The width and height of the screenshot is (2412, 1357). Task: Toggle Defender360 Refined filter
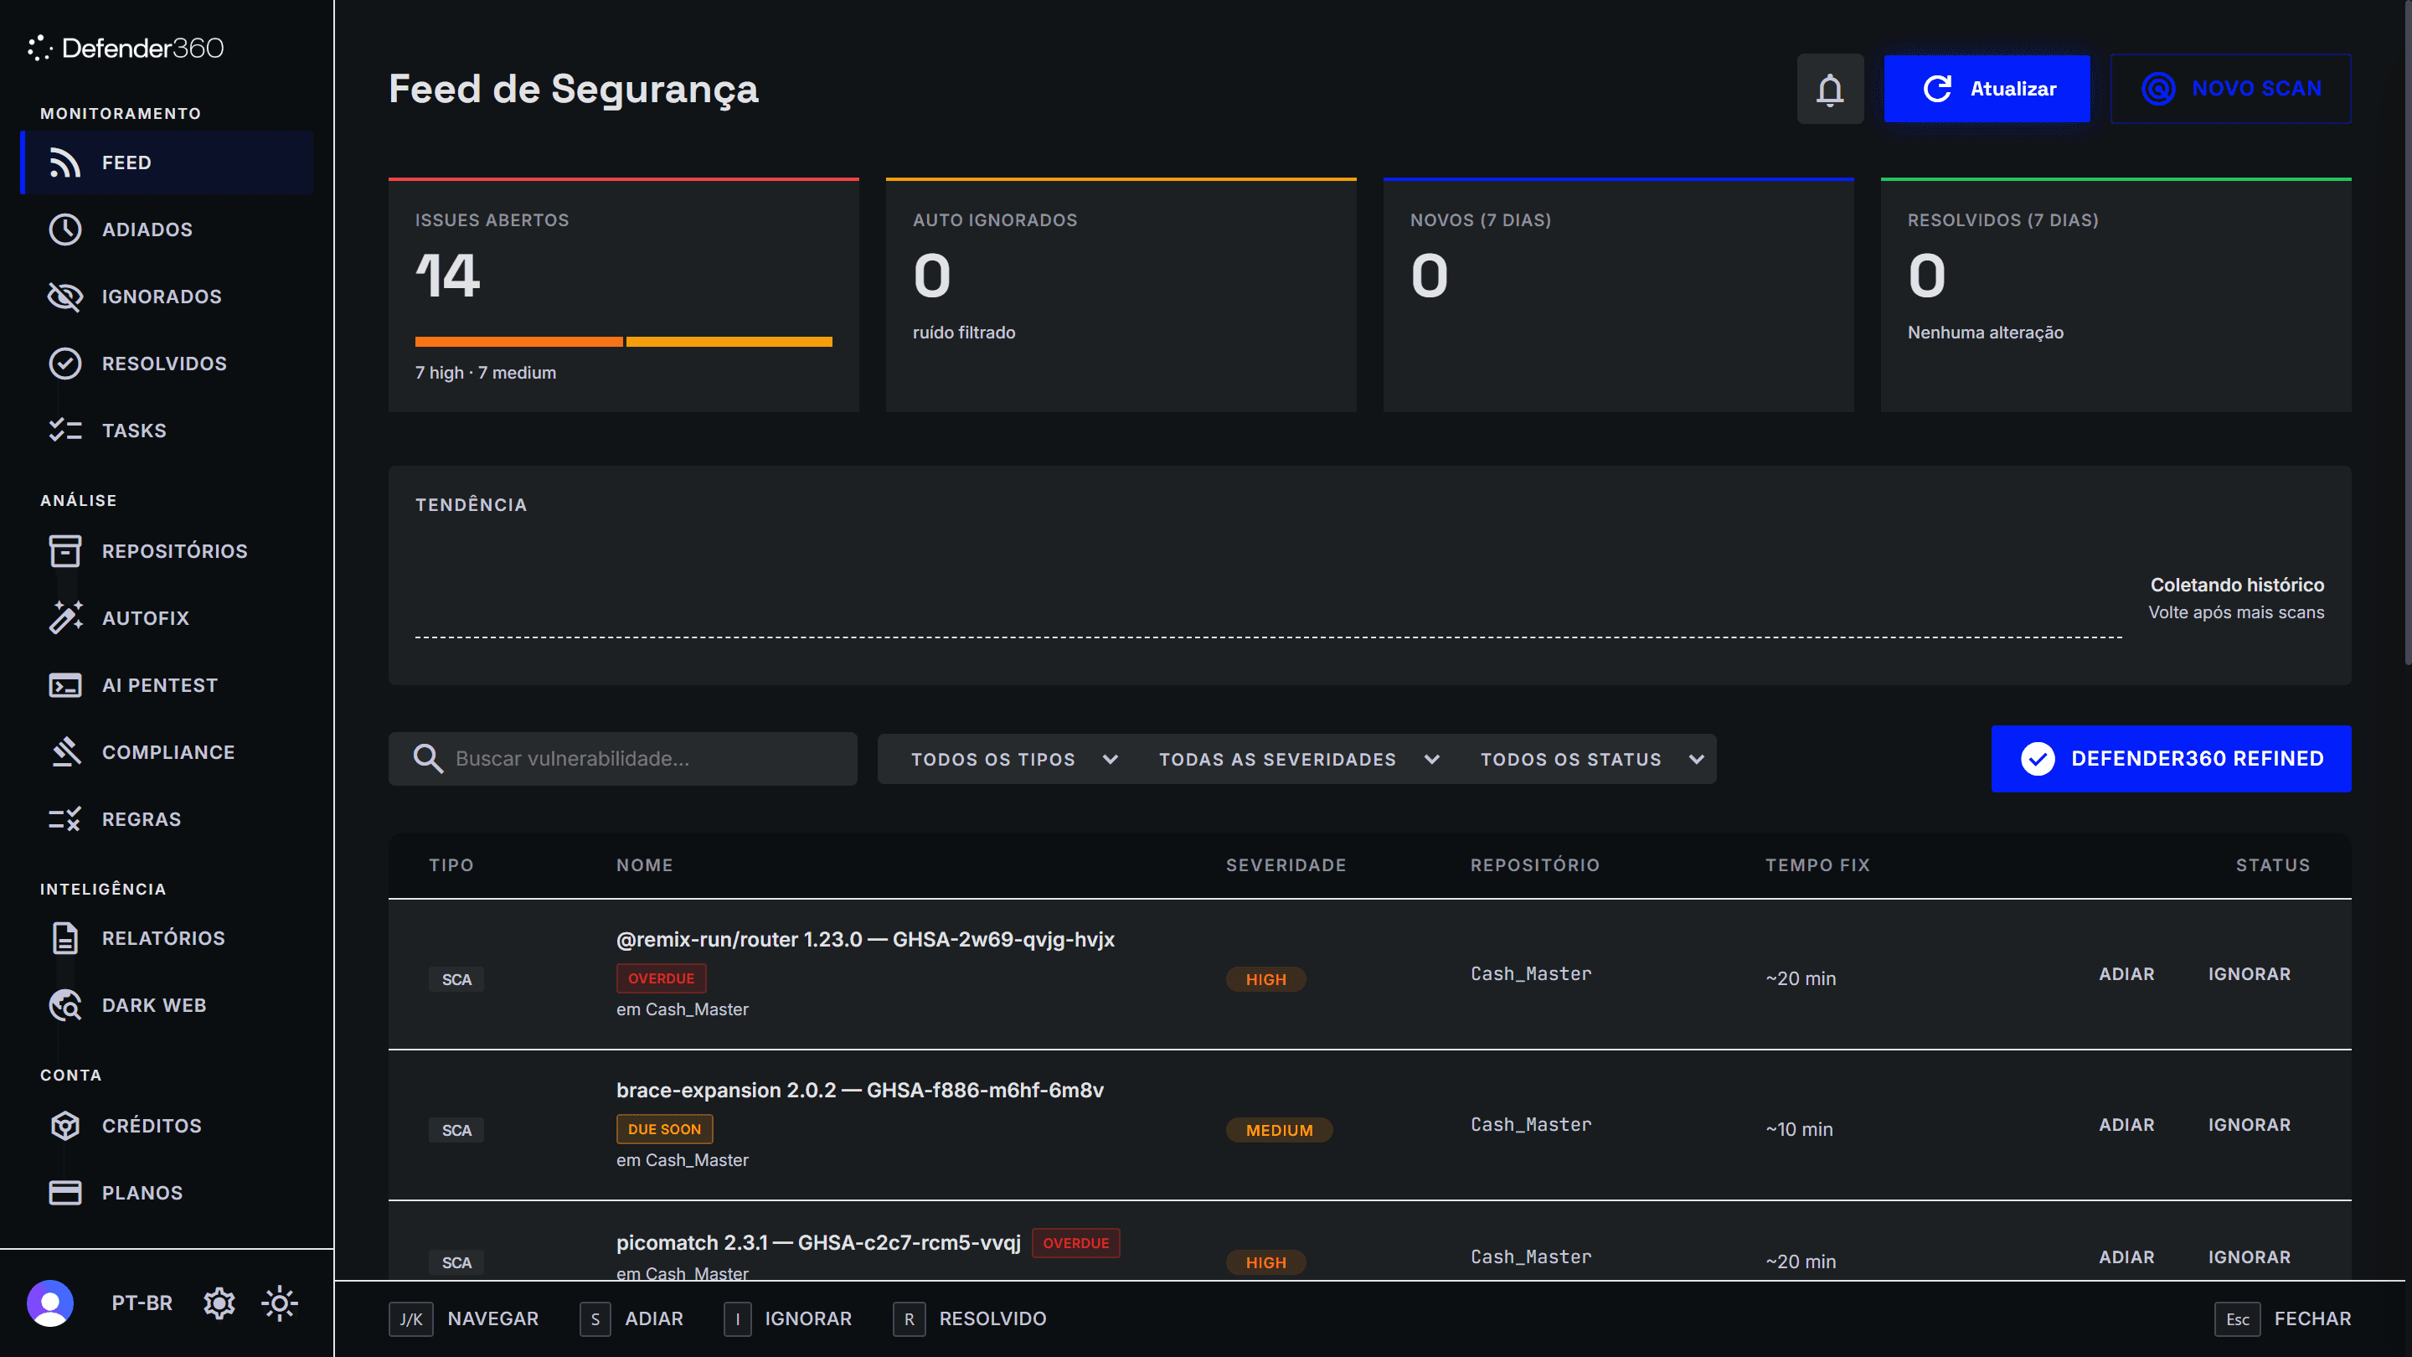tap(2171, 759)
